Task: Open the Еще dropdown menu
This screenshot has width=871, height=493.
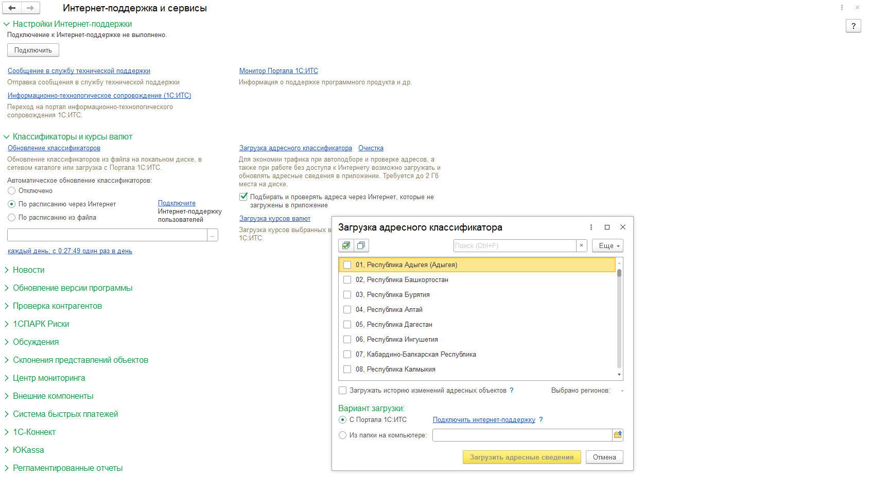Action: click(607, 245)
